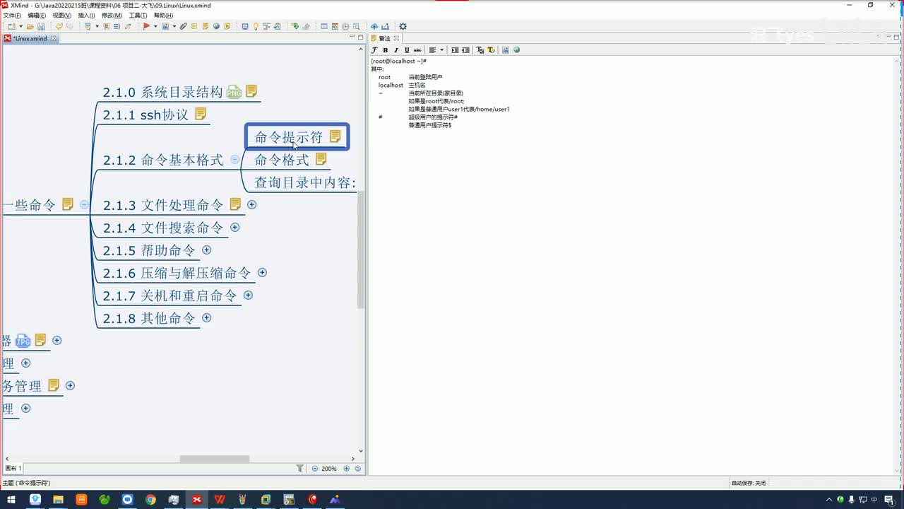Click the cloud upload share icon
Viewport: 904px width, 509px height.
pyautogui.click(x=374, y=27)
